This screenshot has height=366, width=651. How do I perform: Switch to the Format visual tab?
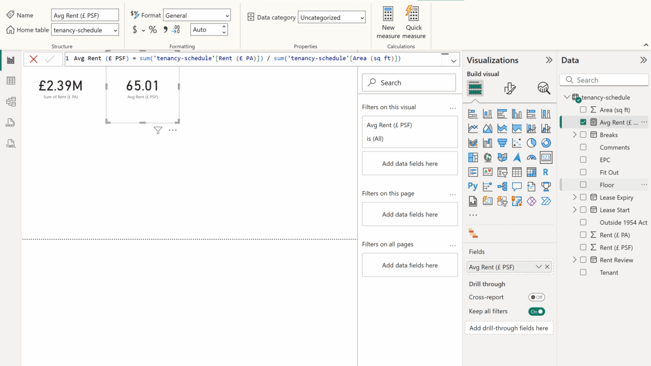(x=510, y=88)
